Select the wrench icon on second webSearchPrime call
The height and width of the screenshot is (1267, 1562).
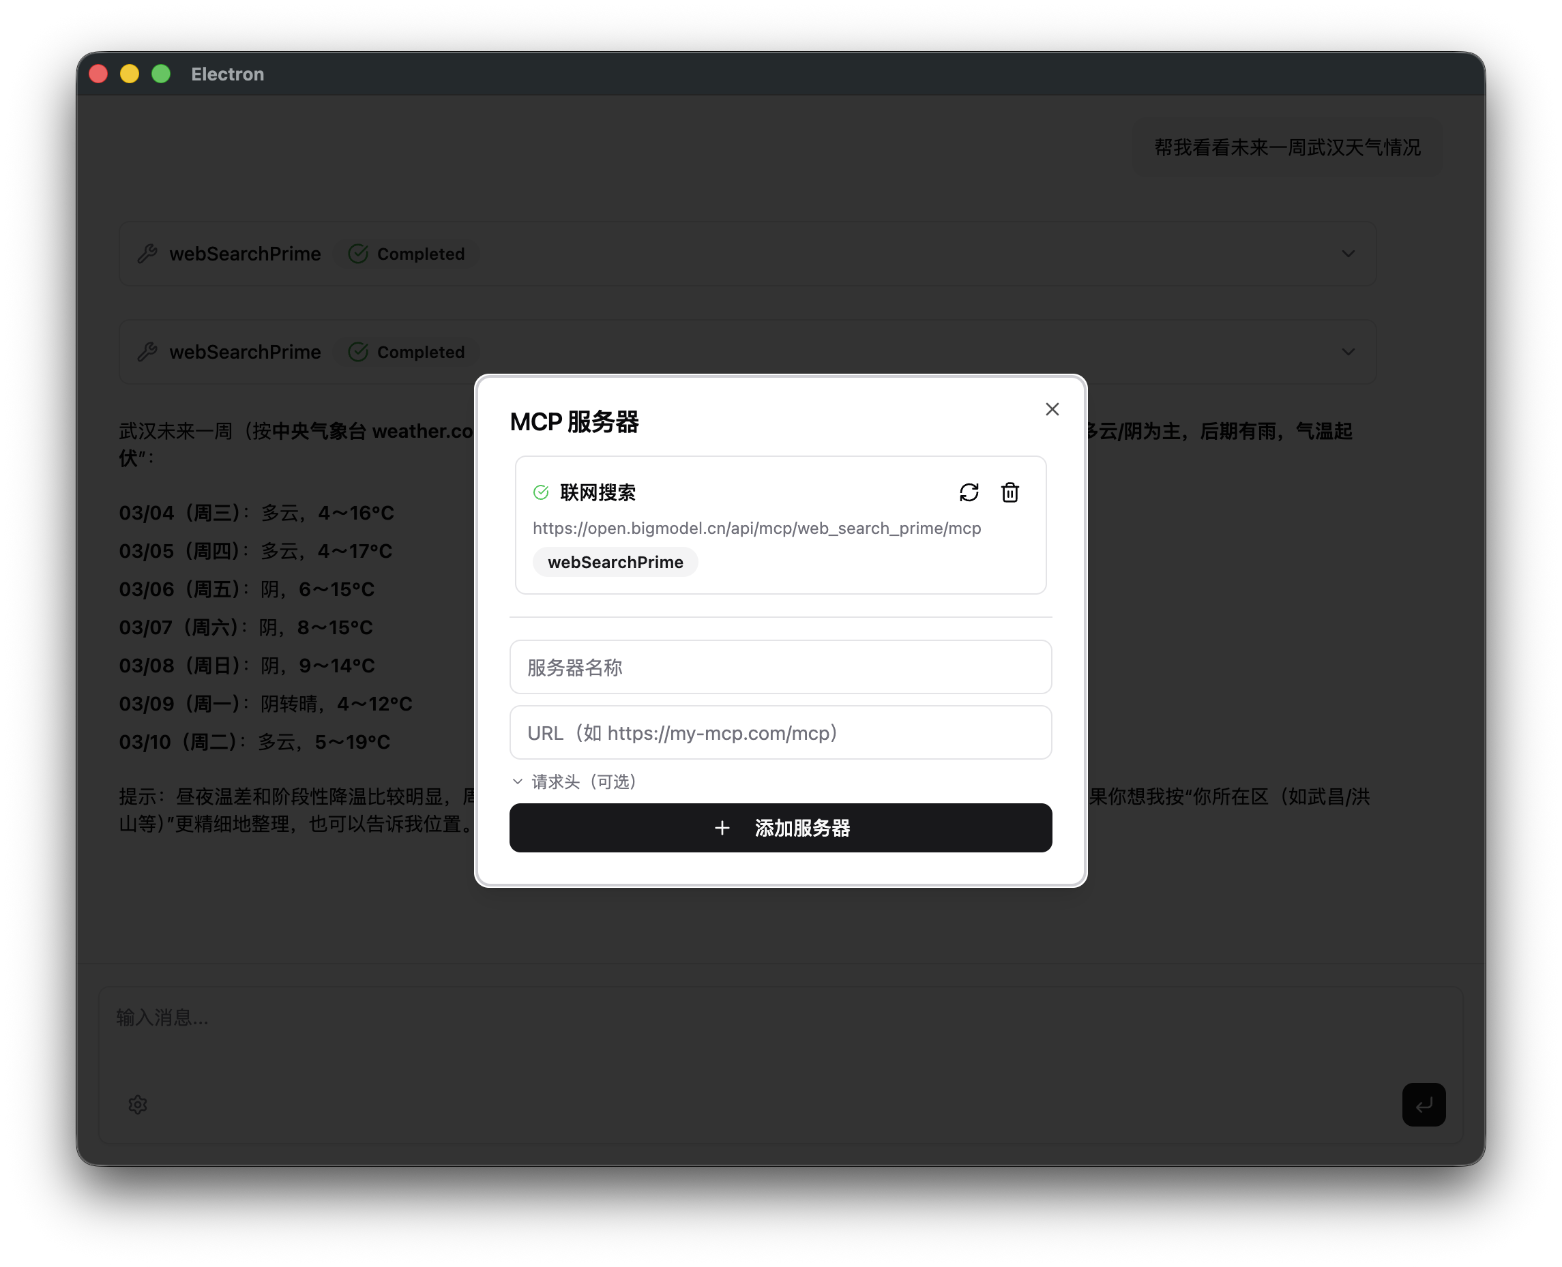point(147,352)
